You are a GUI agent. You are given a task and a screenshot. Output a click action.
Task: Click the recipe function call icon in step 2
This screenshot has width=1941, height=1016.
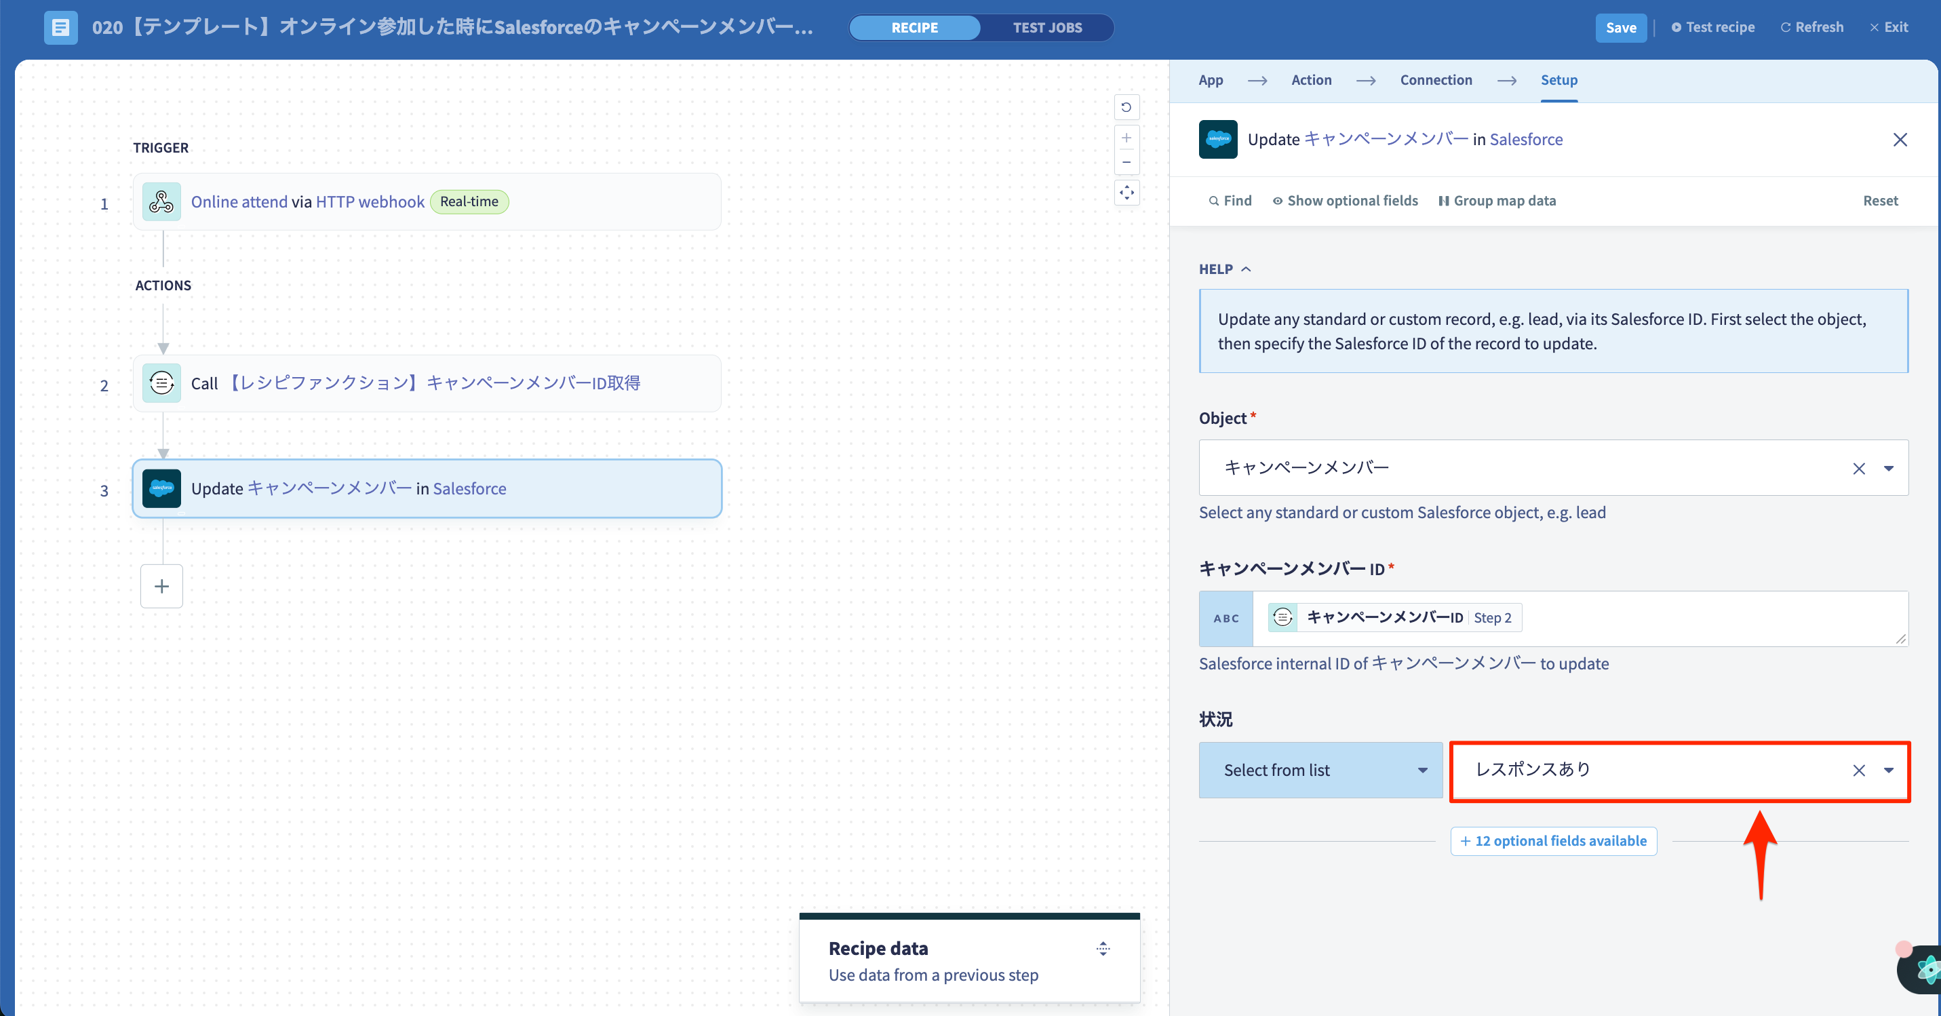point(161,383)
